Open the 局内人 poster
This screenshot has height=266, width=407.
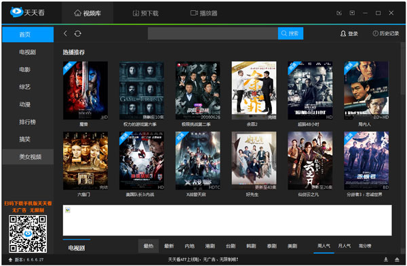[x=366, y=90]
